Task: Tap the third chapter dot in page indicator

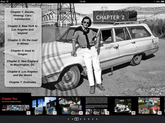Action: click(80, 119)
